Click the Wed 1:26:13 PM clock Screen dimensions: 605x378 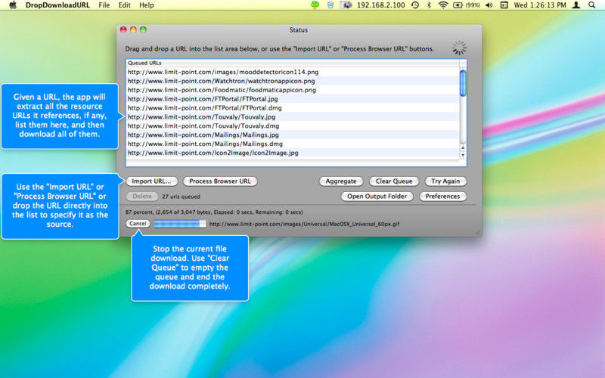[540, 5]
